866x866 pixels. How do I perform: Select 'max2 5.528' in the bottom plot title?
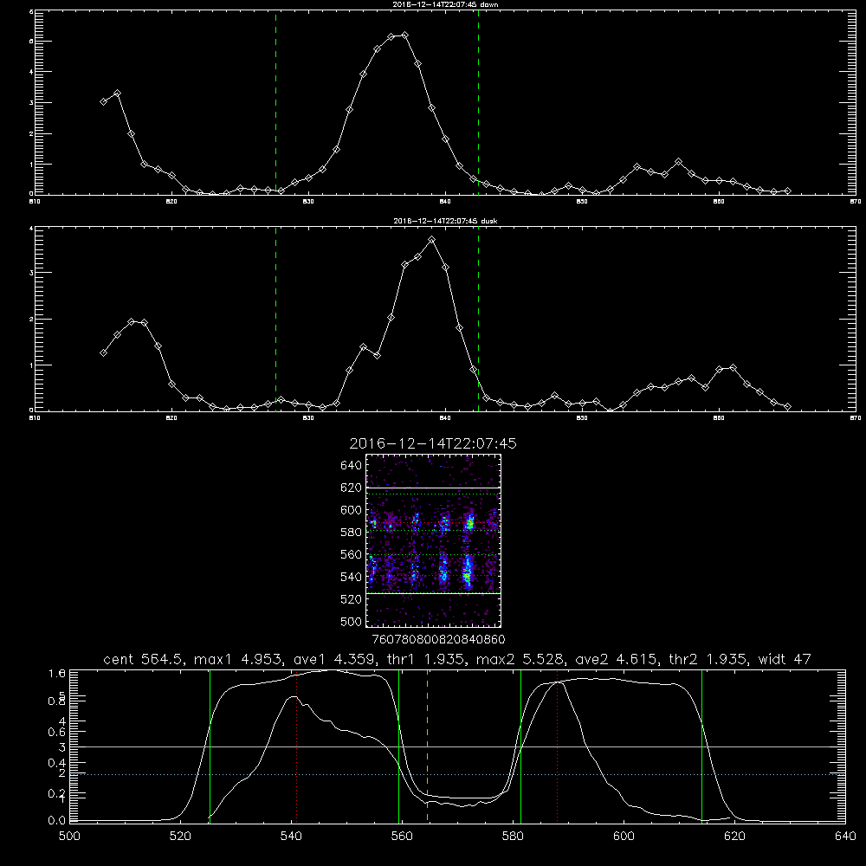(x=520, y=659)
